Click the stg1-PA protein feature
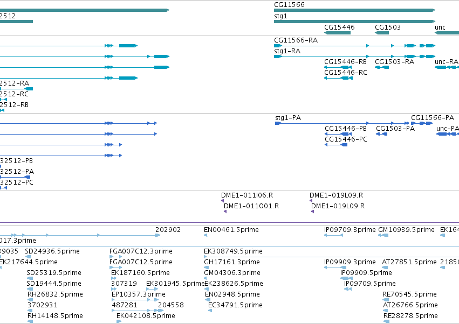459x324 pixels. click(x=341, y=123)
